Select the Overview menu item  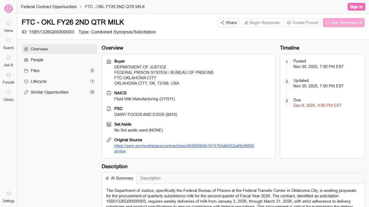pos(59,49)
